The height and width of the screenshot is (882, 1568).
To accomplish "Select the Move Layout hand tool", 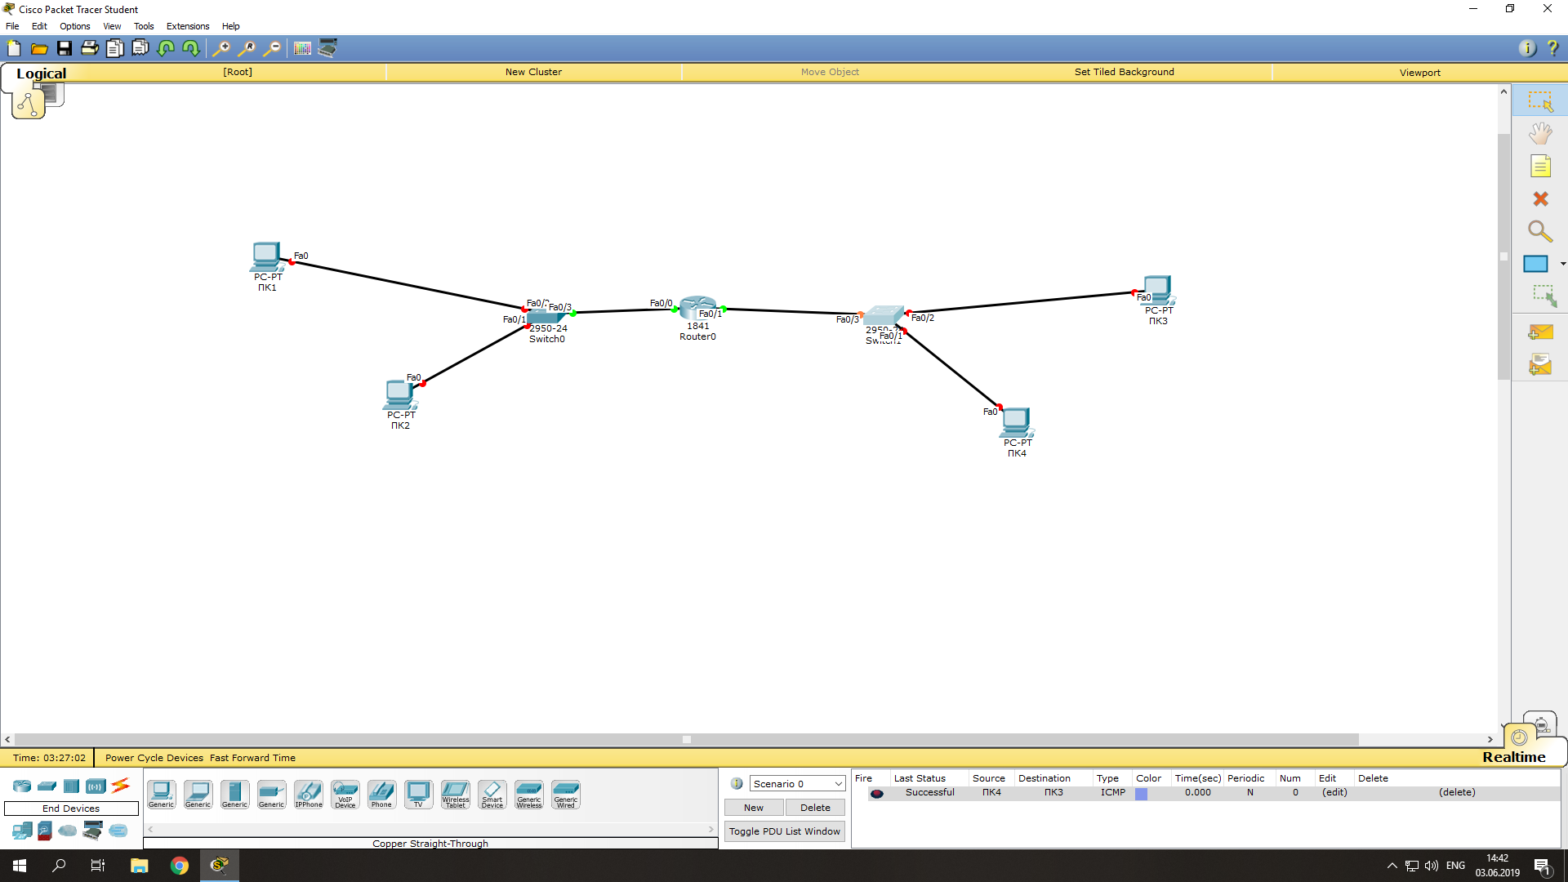I will point(1540,133).
